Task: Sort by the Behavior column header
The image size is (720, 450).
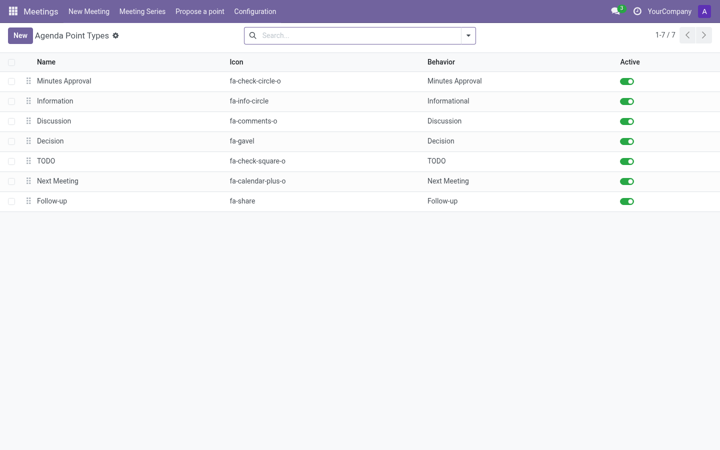Action: point(441,62)
